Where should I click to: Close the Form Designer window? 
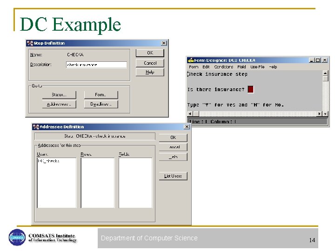[325, 60]
